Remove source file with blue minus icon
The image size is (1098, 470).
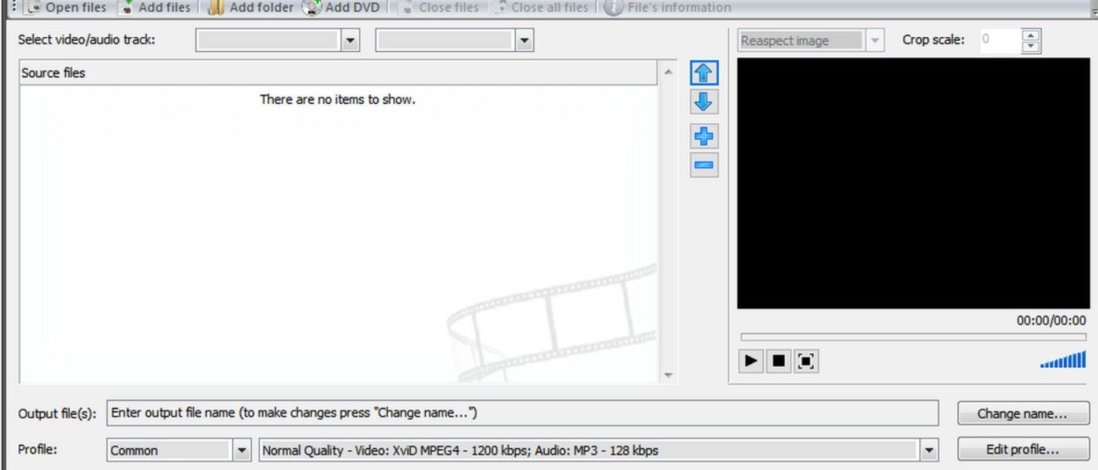[x=703, y=165]
